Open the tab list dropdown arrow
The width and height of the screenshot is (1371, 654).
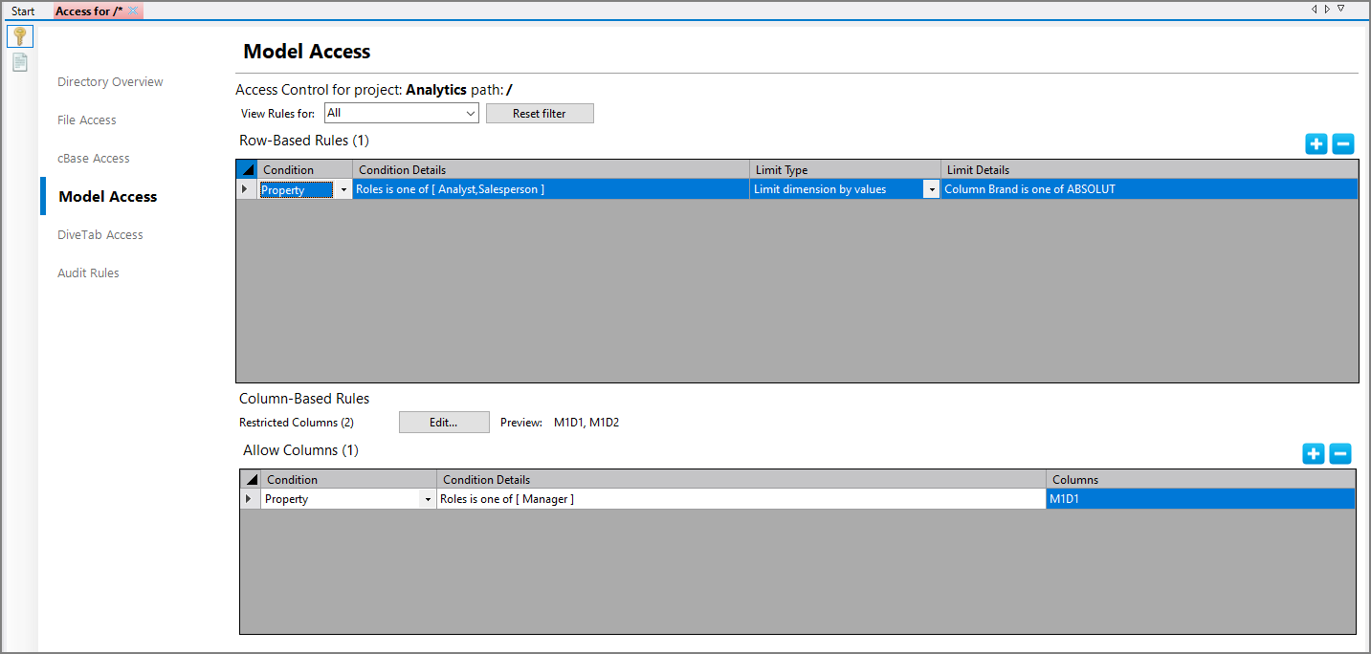click(x=1341, y=9)
